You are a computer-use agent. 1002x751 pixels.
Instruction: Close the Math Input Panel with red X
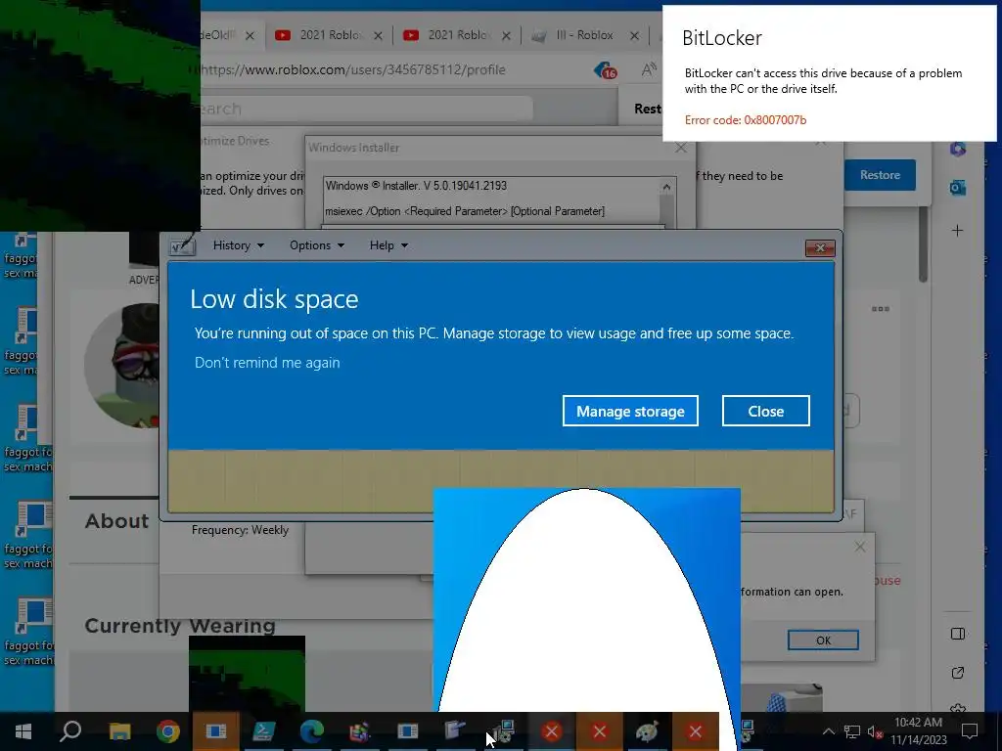tap(820, 247)
